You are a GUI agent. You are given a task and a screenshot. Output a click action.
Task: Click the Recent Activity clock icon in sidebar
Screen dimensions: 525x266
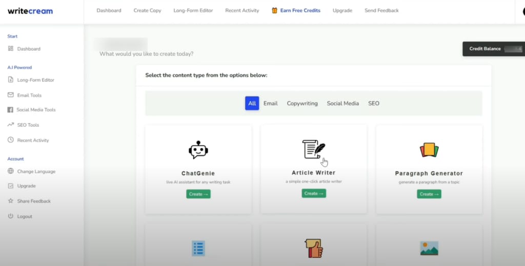coord(11,140)
